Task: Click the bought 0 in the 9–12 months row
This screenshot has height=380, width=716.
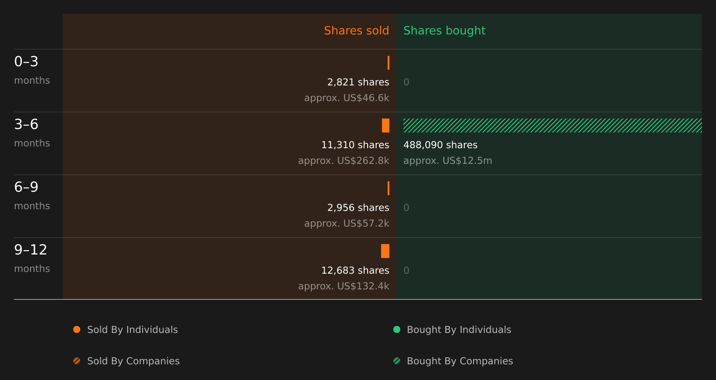Action: tap(406, 271)
